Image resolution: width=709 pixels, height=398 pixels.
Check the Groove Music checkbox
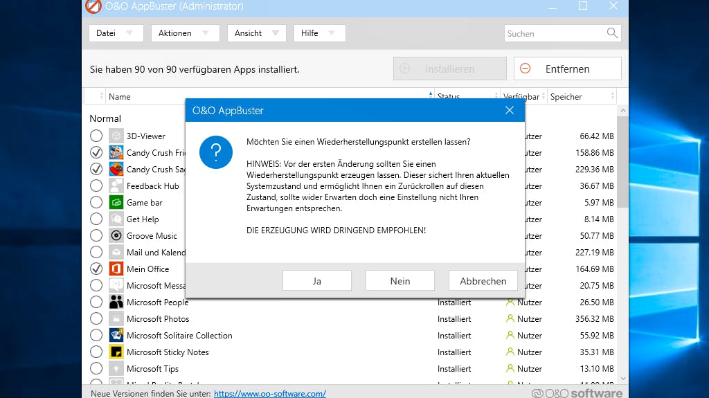(96, 235)
